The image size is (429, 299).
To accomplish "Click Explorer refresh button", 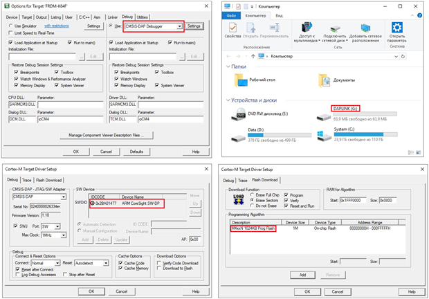I will (403, 56).
